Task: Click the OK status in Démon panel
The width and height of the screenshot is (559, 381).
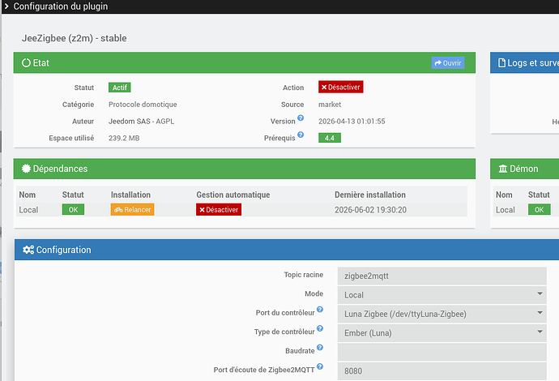Action: pyautogui.click(x=539, y=210)
